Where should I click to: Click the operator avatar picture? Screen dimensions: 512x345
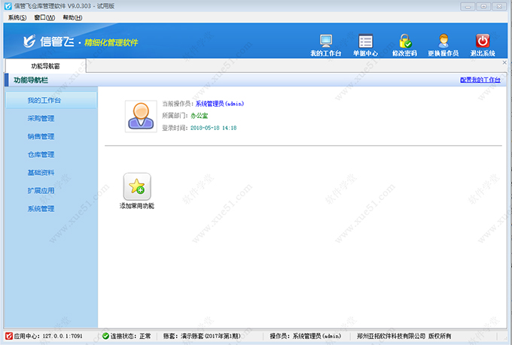(141, 116)
